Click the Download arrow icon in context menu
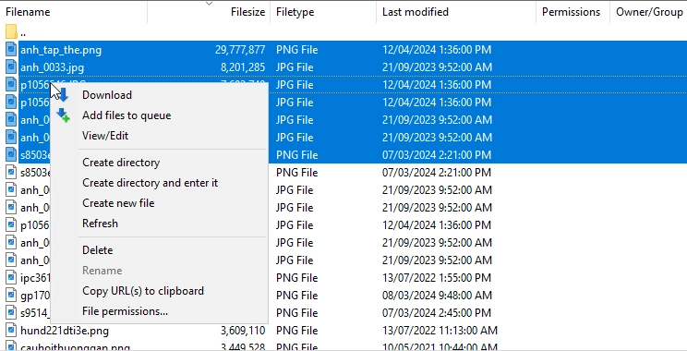Screen dimensions: 687x351 62,94
